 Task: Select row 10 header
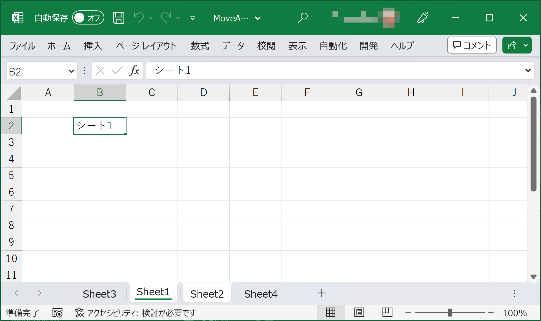click(x=11, y=258)
